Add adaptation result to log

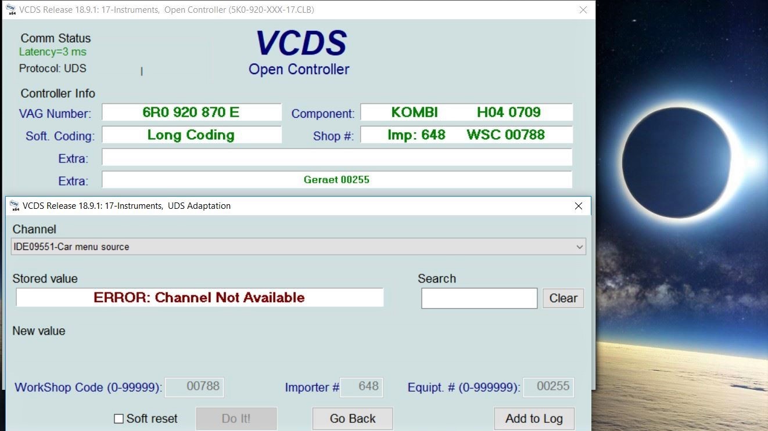(534, 419)
